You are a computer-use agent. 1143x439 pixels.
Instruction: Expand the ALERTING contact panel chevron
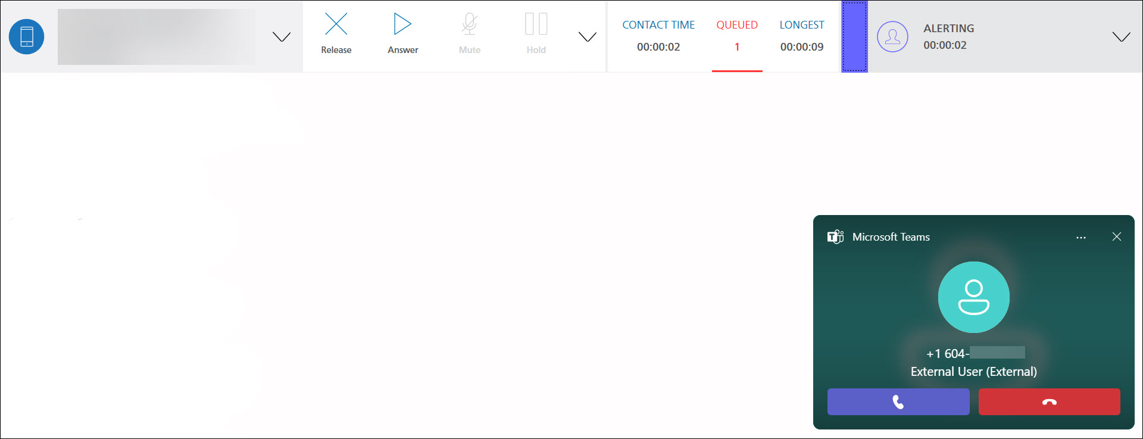click(x=1122, y=37)
